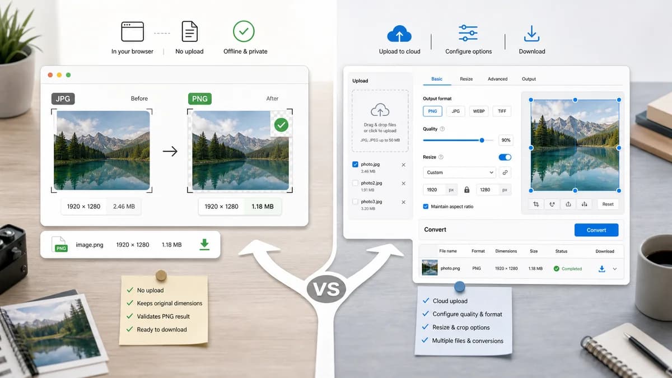Select PNG as the output format
Viewport: 672px width, 378px height.
[x=432, y=111]
